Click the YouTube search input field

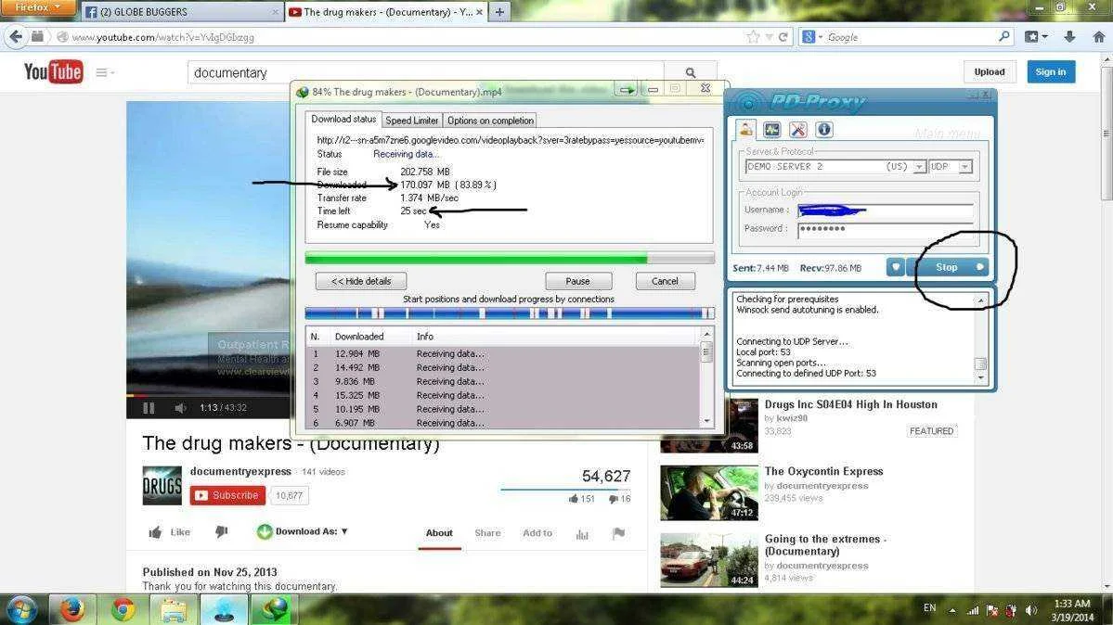pyautogui.click(x=426, y=72)
